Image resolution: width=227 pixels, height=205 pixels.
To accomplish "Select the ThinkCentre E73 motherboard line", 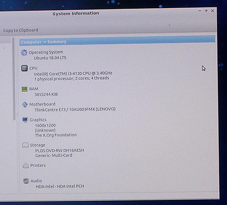I will tap(75, 110).
